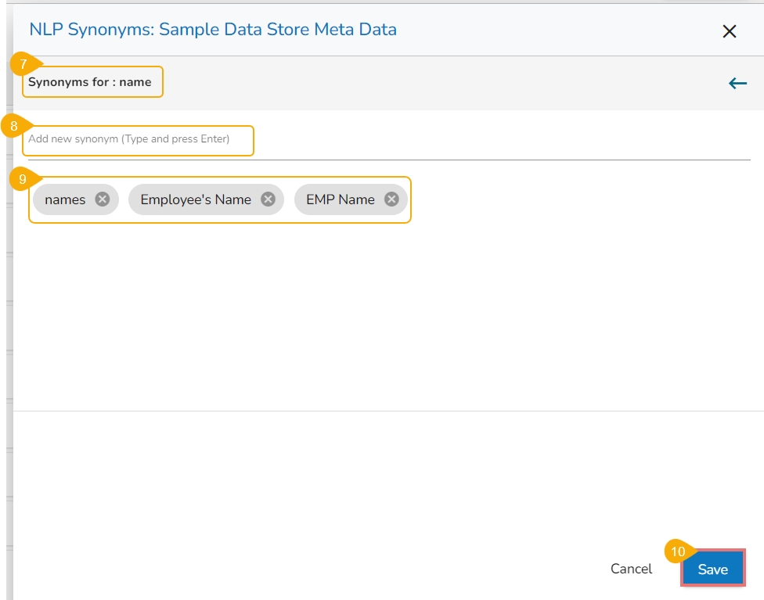Select the "EMP Name" chip label
Screen dimensions: 764x600
pyautogui.click(x=341, y=199)
